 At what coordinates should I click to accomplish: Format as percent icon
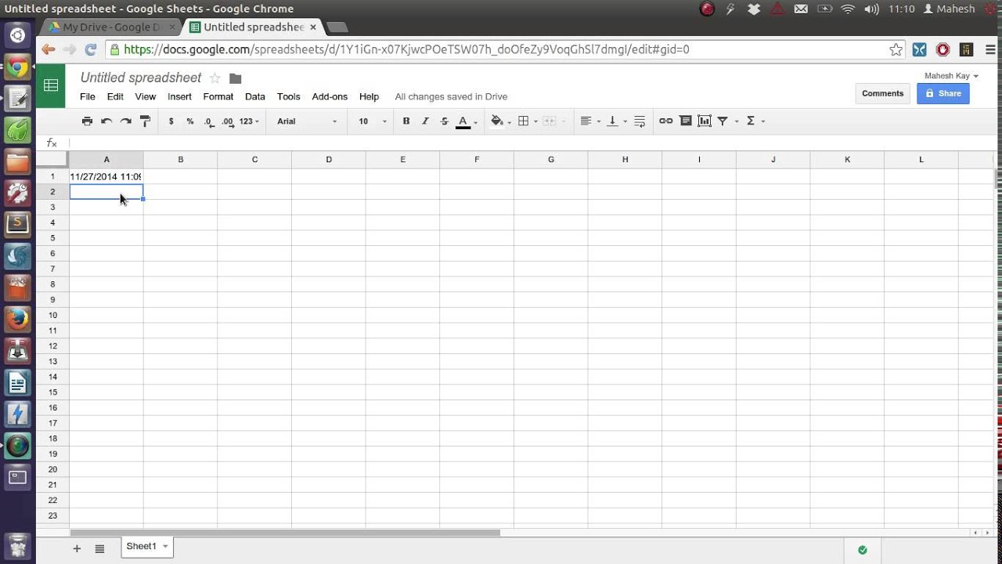tap(190, 121)
